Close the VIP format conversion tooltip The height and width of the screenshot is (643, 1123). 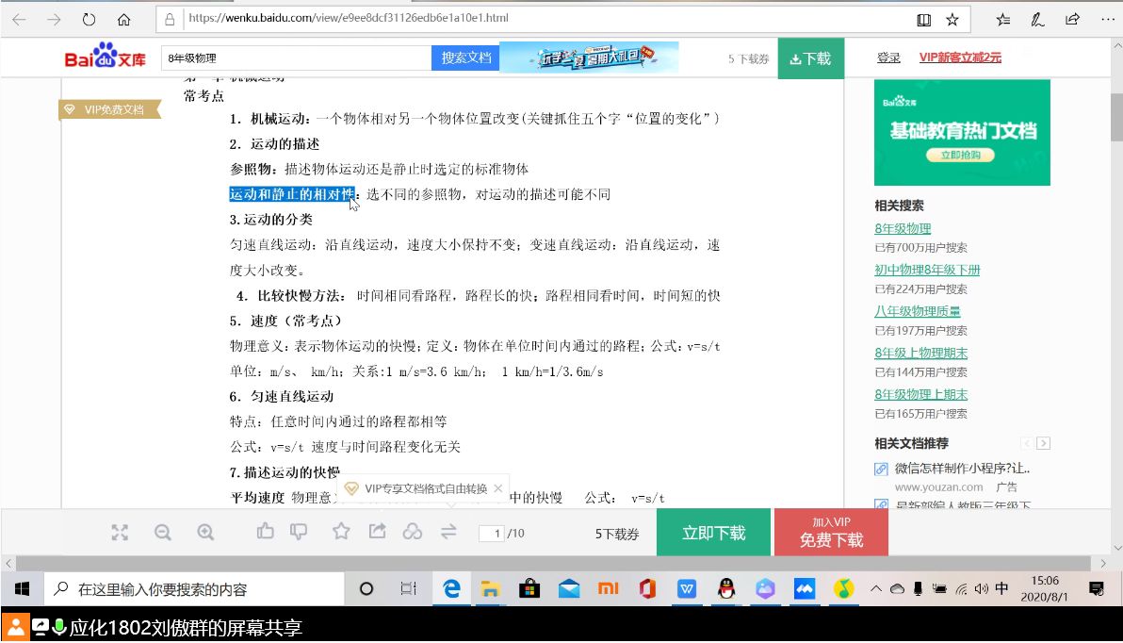(497, 488)
